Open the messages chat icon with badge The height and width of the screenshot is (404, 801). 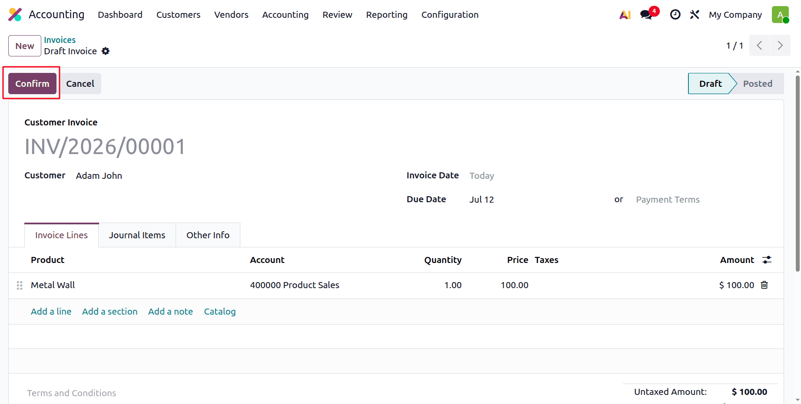647,15
